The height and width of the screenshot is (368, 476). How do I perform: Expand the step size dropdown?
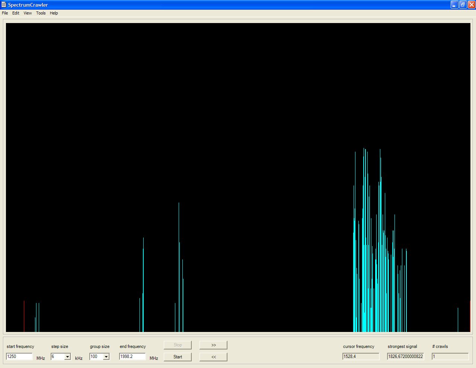(x=67, y=357)
